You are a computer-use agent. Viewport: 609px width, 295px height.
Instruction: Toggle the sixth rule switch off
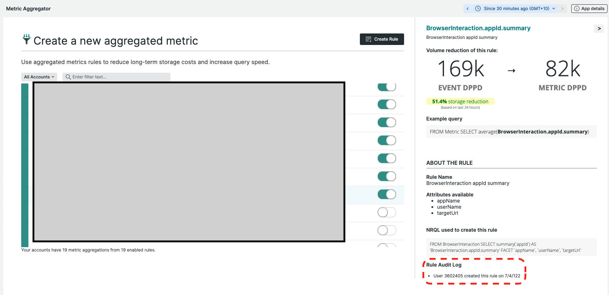pos(387,176)
